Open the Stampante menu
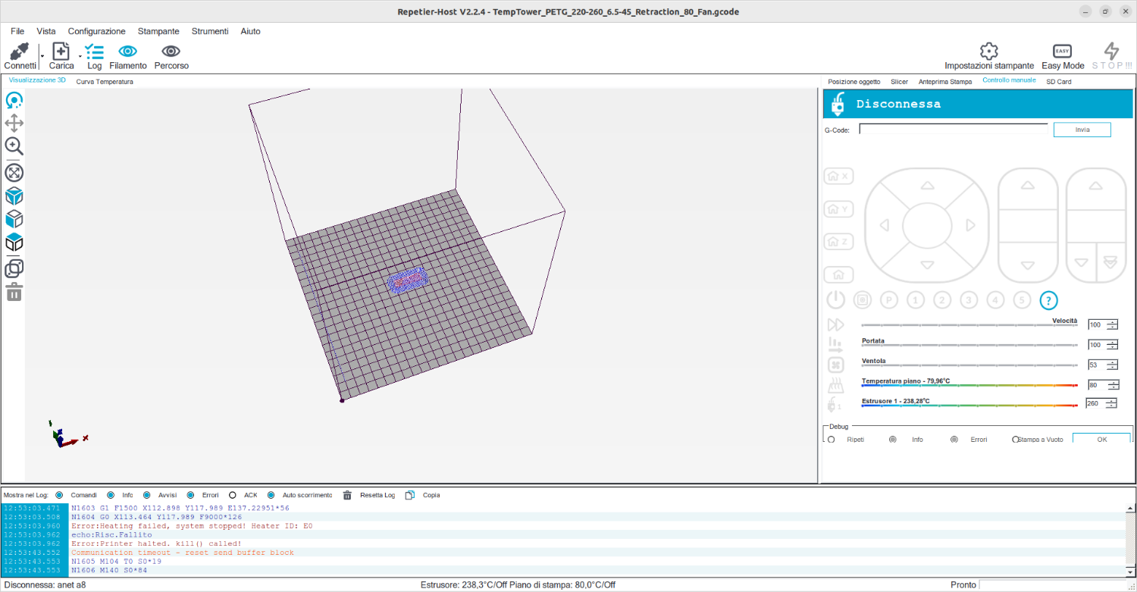Viewport: 1137px width, 592px height. coord(158,31)
